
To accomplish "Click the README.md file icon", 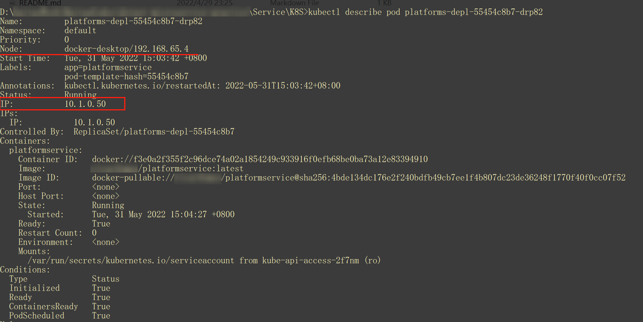I will click(x=13, y=3).
